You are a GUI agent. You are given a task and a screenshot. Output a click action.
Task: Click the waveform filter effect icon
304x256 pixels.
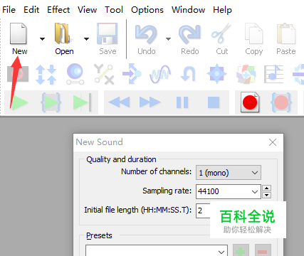click(x=160, y=75)
